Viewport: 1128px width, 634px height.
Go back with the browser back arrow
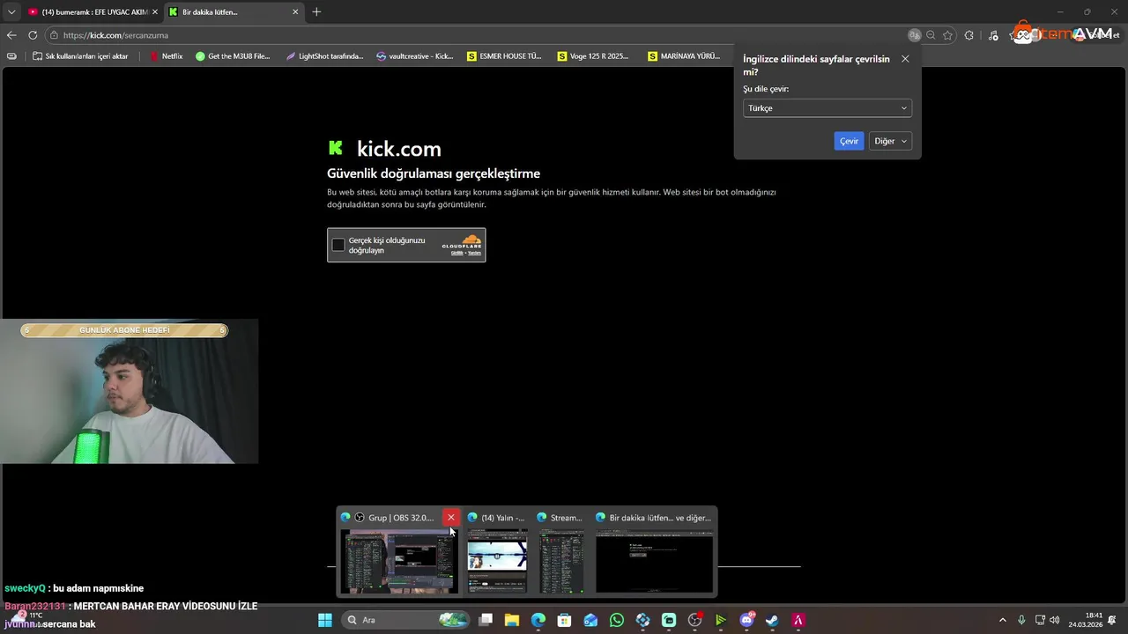[x=11, y=35]
